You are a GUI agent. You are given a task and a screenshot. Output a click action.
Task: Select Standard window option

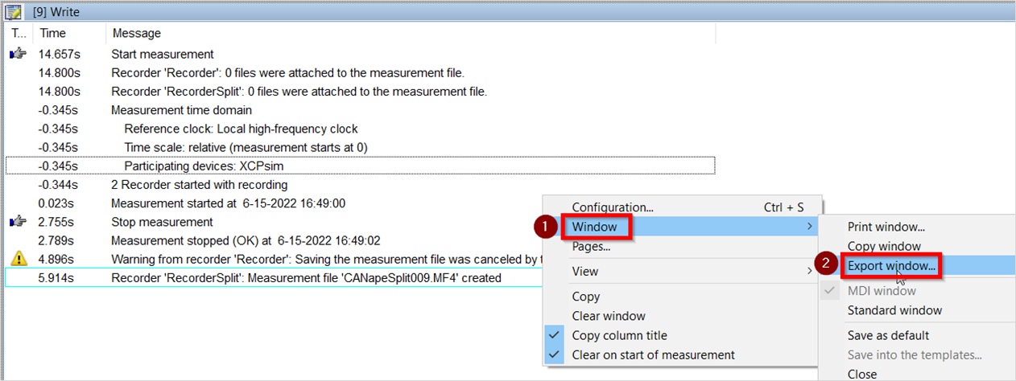[894, 310]
